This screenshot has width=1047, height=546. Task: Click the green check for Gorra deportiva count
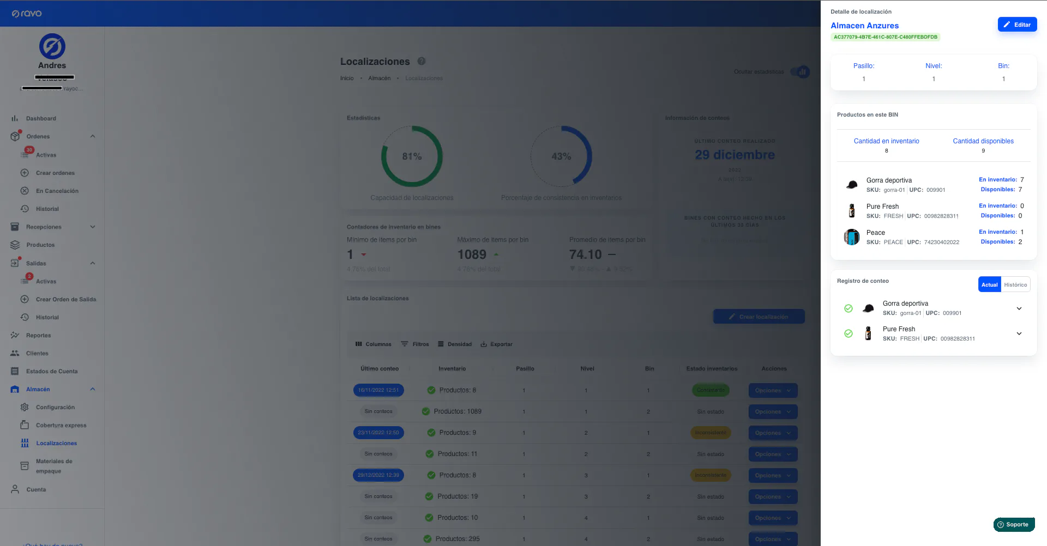(x=849, y=308)
